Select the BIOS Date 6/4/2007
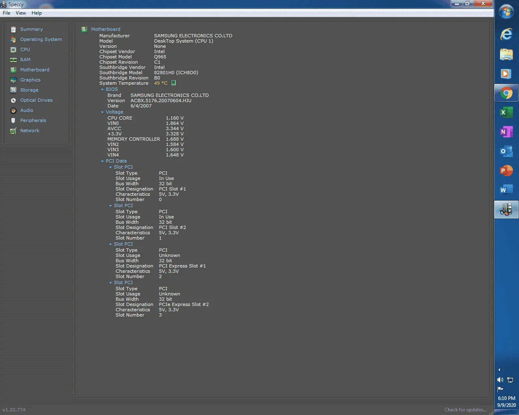 click(x=141, y=106)
